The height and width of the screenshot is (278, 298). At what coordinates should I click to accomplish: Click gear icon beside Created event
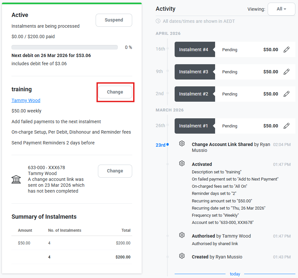click(x=182, y=256)
